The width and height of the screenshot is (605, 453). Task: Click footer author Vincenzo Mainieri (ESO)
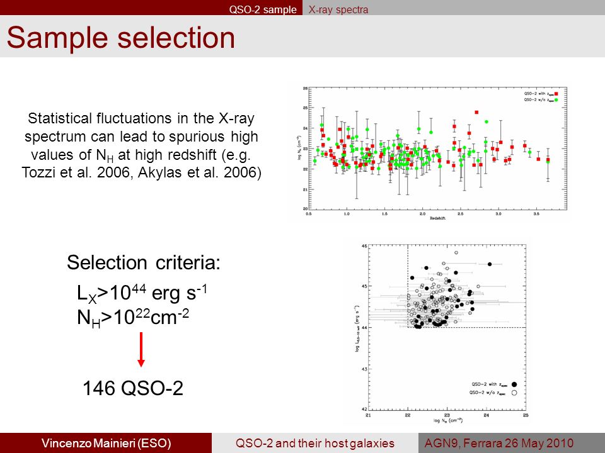click(106, 443)
